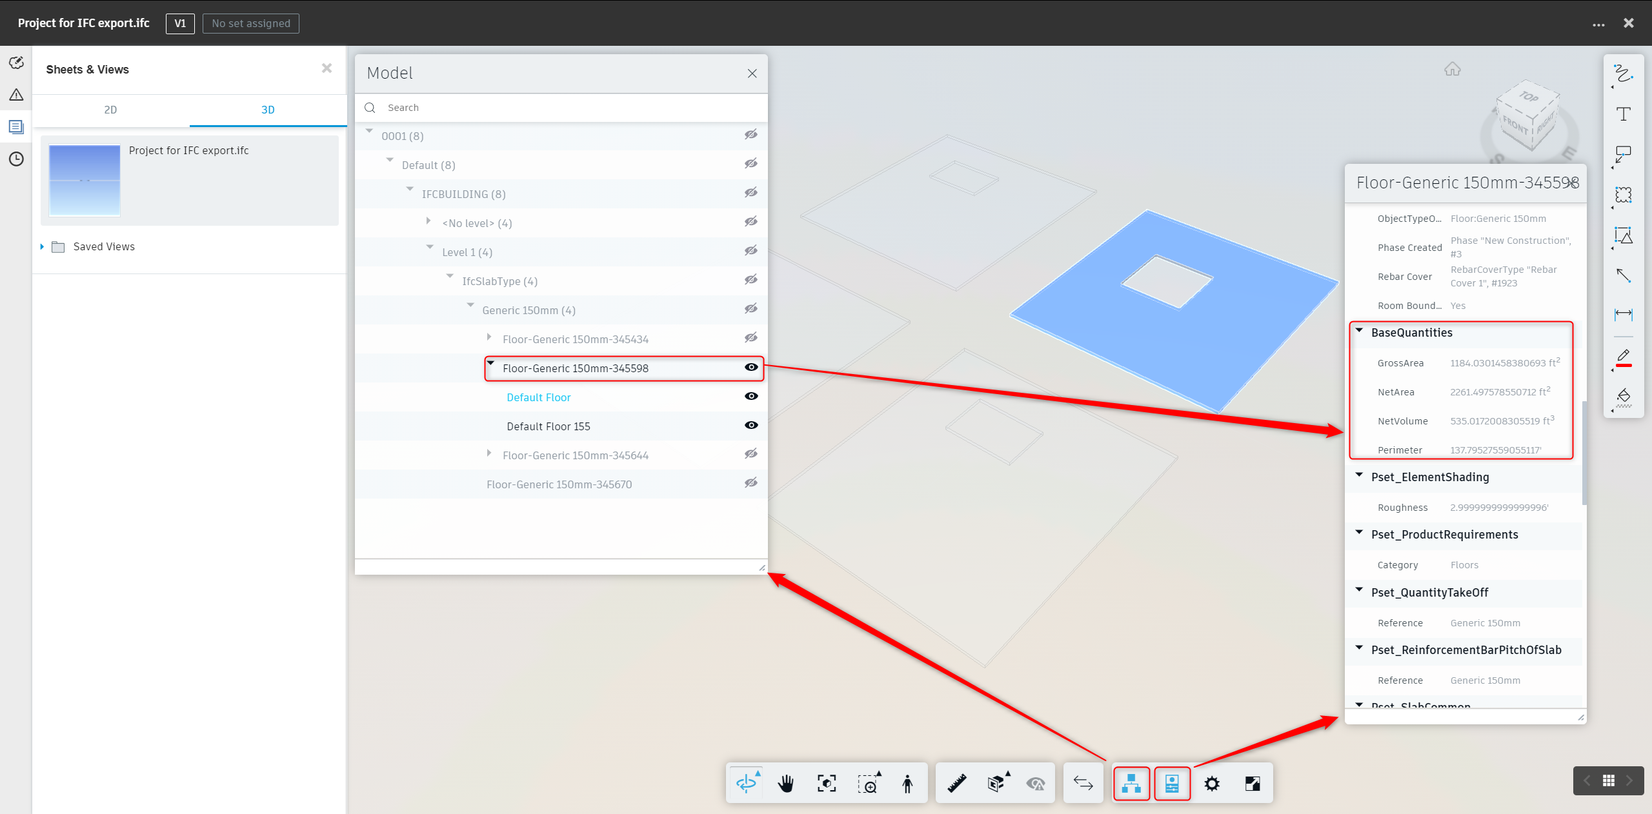Viewport: 1652px width, 814px height.
Task: Select the Text markup tool
Action: [x=1624, y=114]
